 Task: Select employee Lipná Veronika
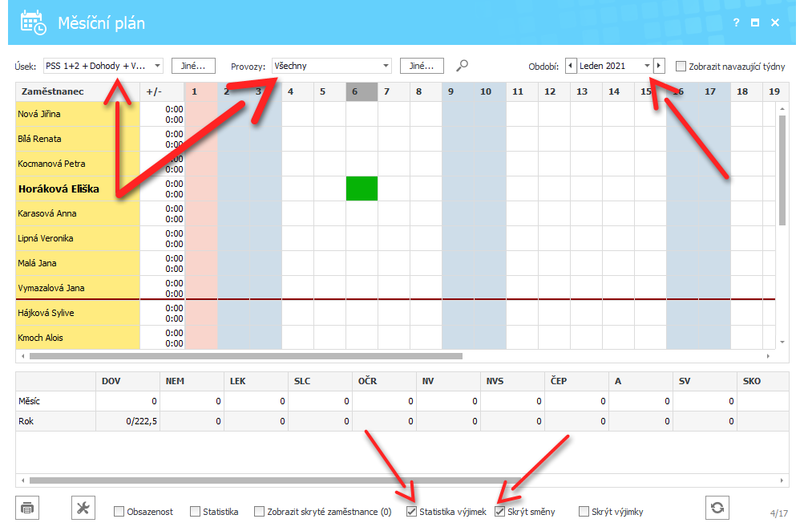pos(78,238)
